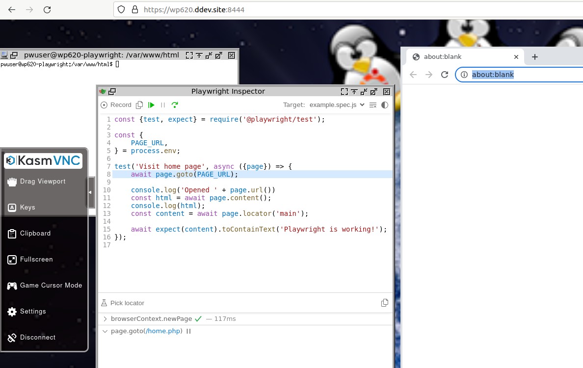Viewport: 583px width, 368px height.
Task: Click the 117ms duration text
Action: click(x=225, y=319)
